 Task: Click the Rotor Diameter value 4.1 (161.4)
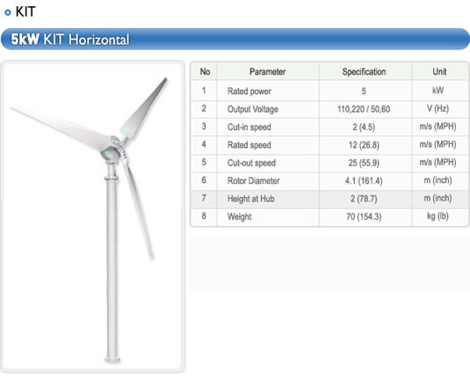pos(364,181)
